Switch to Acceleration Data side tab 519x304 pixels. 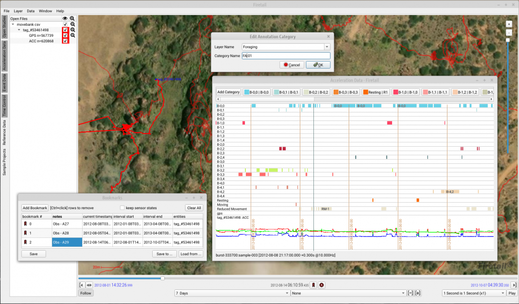click(x=5, y=55)
